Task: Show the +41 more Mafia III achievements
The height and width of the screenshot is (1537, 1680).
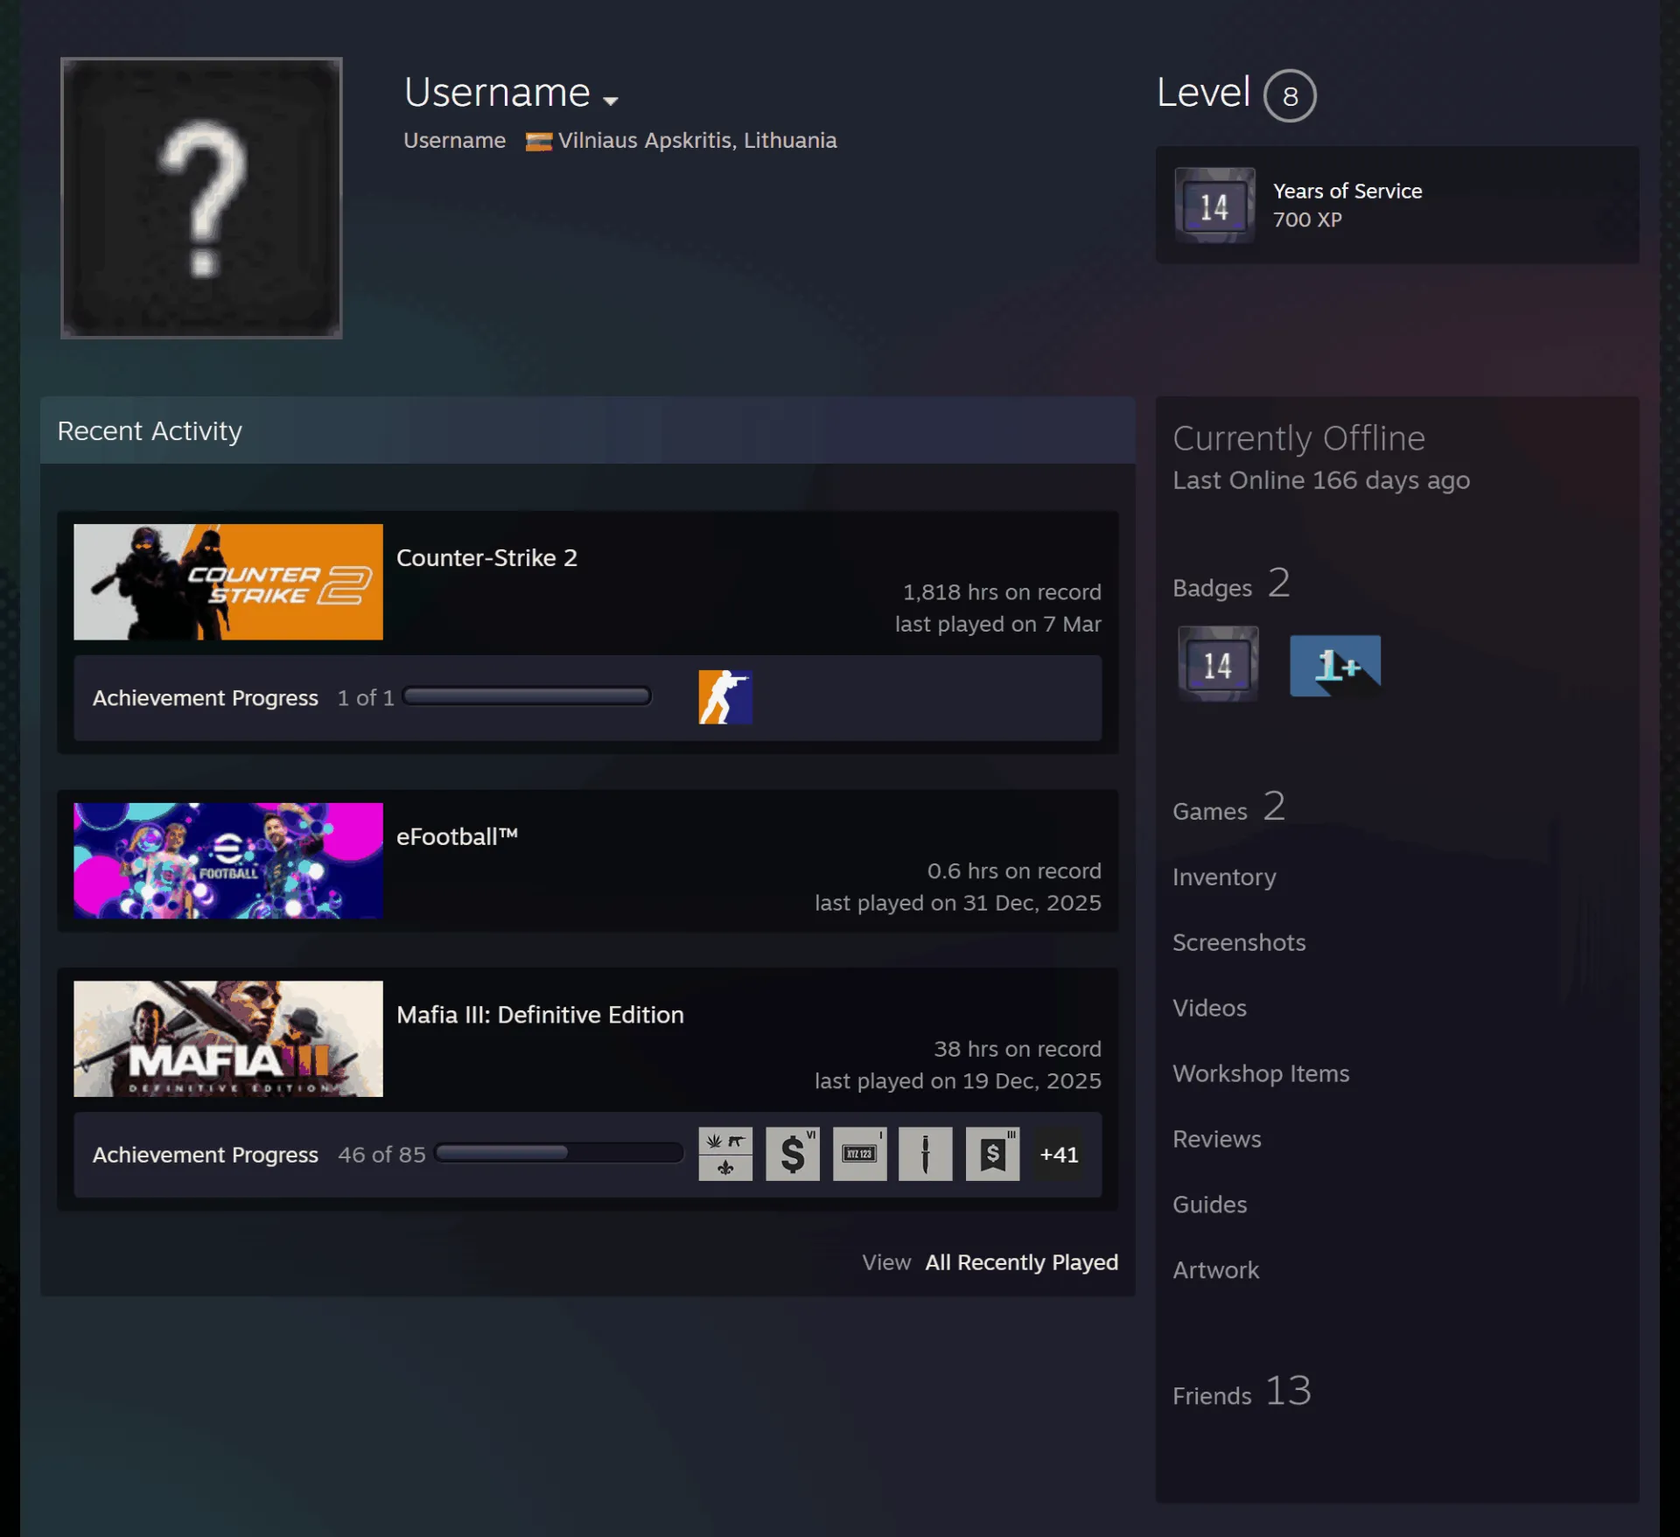Action: [x=1059, y=1155]
